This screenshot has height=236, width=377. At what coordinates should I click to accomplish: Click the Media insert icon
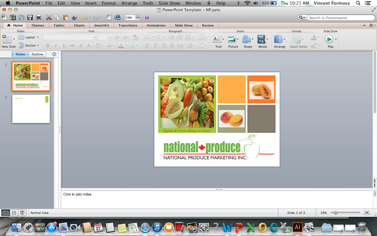click(x=262, y=41)
